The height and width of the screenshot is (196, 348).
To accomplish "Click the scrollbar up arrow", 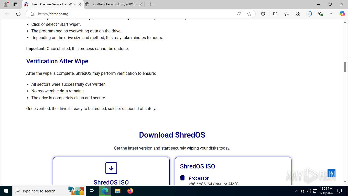I will click(x=345, y=22).
